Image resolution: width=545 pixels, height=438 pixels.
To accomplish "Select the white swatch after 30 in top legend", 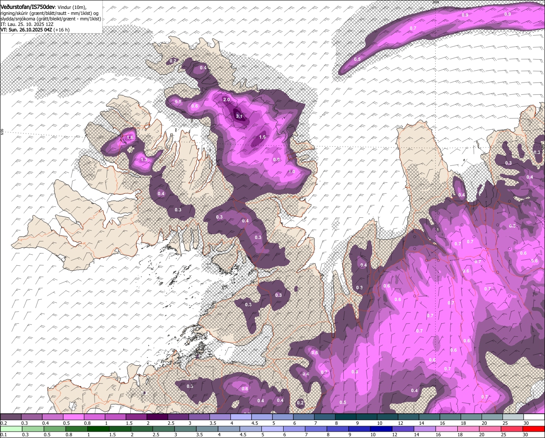I will 534,417.
